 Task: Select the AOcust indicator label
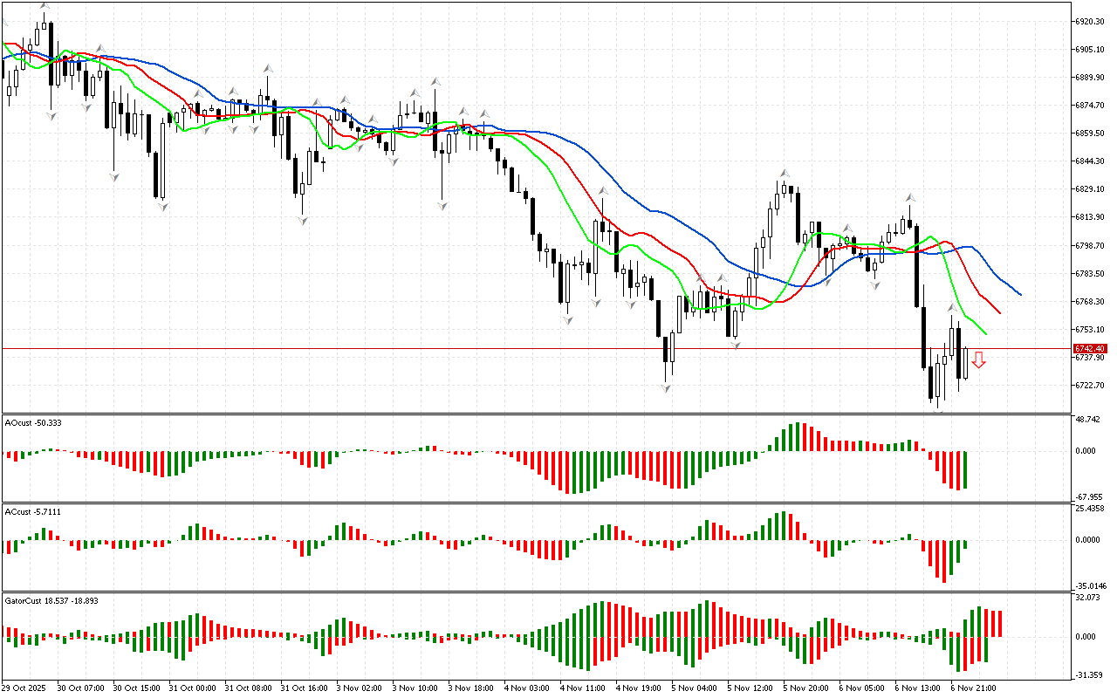[x=31, y=423]
